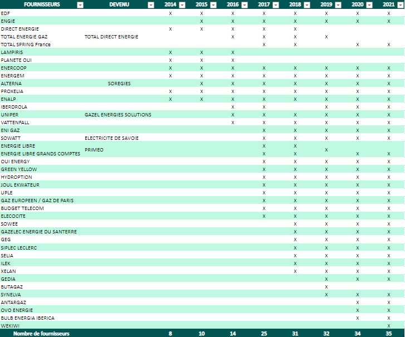This screenshot has width=405, height=337.
Task: Open the 2021 column filter dropdown
Action: [401, 5]
